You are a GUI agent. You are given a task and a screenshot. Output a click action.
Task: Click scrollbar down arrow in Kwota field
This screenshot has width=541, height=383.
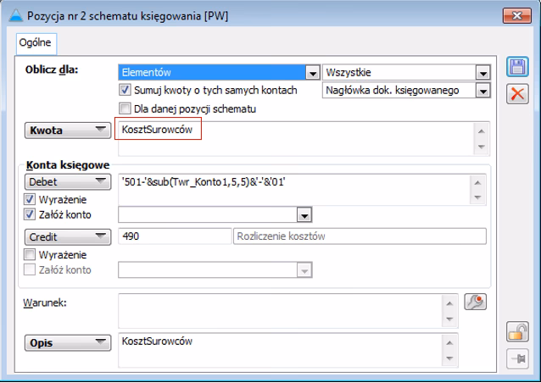(481, 147)
